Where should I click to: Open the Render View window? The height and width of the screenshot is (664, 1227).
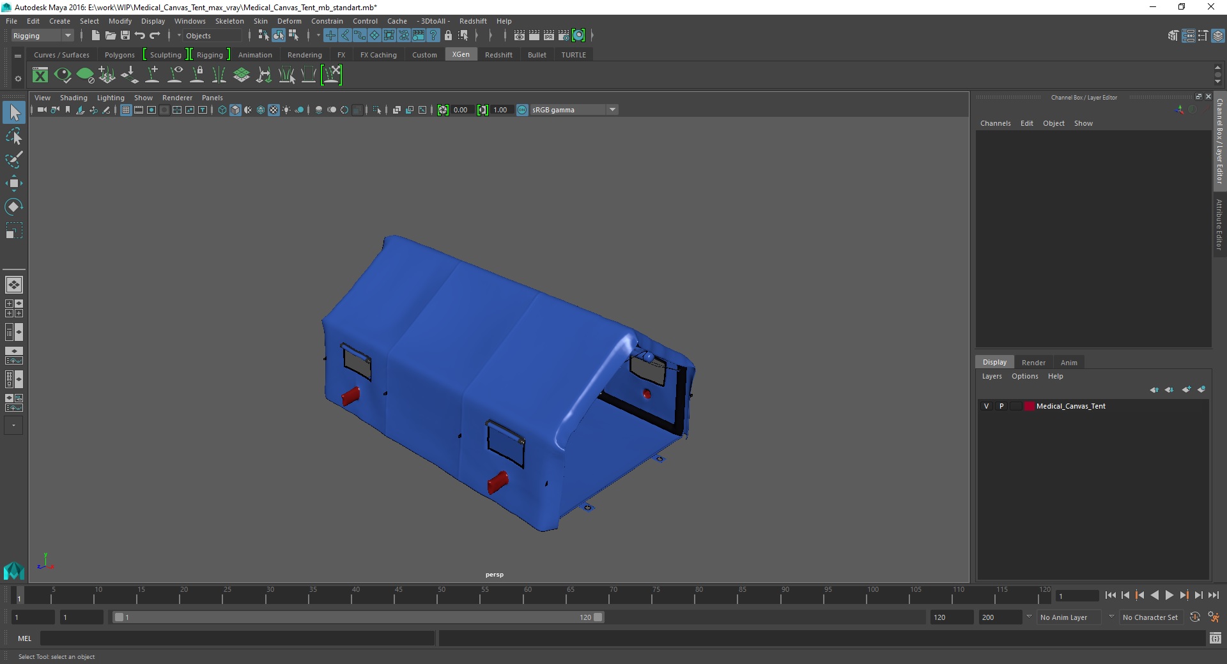(520, 36)
